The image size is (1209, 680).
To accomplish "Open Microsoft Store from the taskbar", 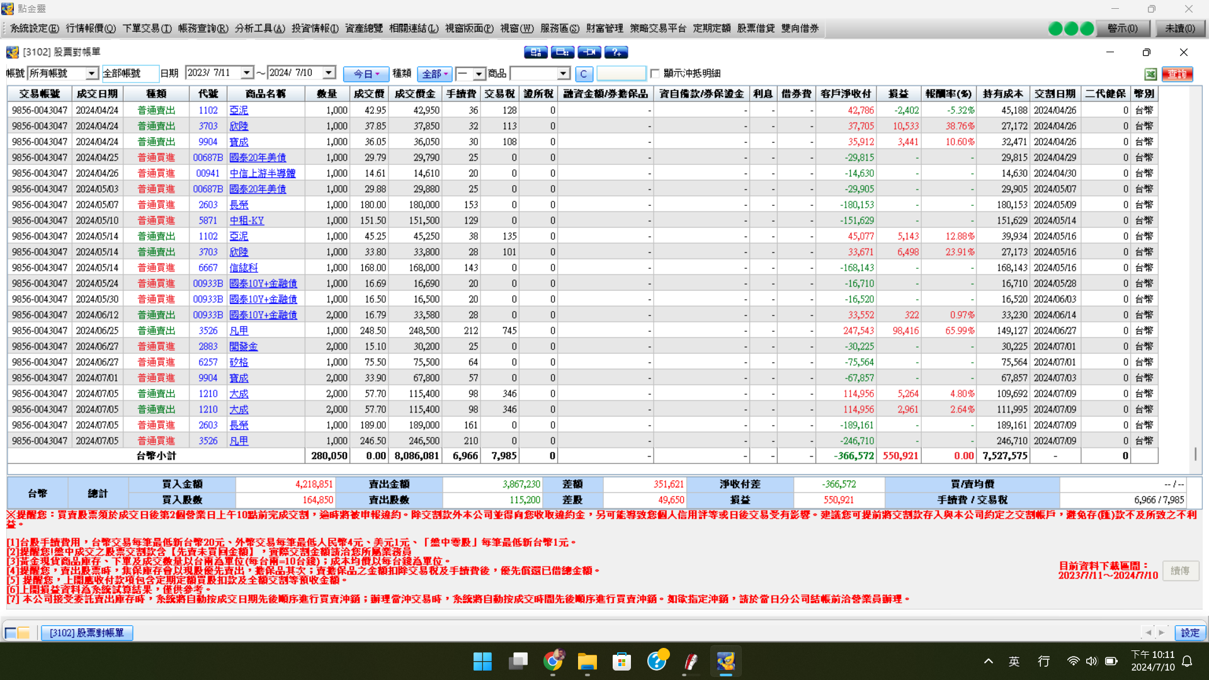I will tap(622, 662).
